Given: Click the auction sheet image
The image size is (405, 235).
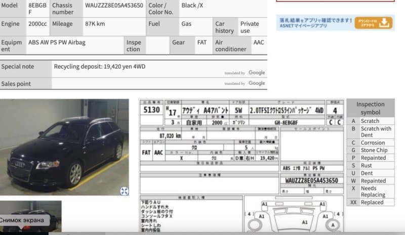Looking at the screenshot, I should [x=242, y=166].
